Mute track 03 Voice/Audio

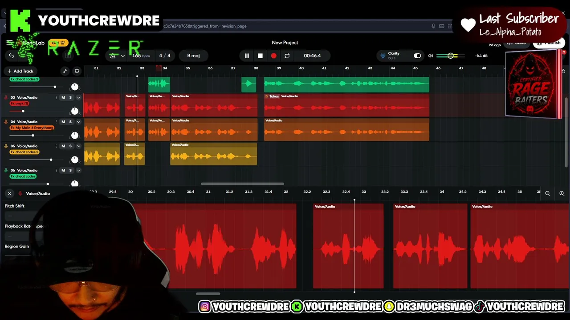[x=63, y=97]
